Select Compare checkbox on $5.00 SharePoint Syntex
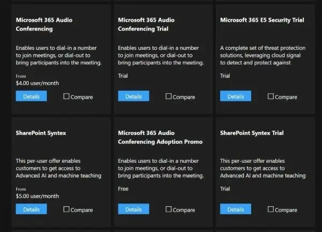This screenshot has height=232, width=322. pos(67,209)
